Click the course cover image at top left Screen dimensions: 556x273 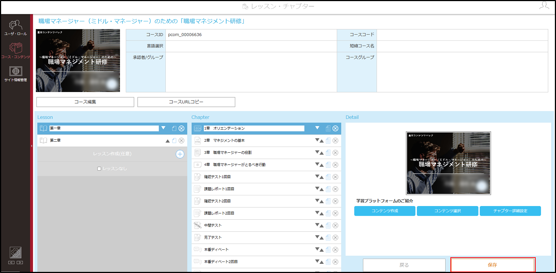78,61
